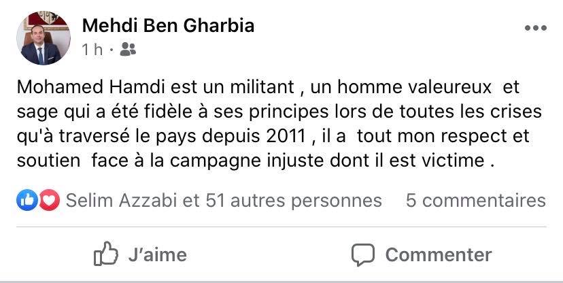Viewport: 563px width, 283px height.
Task: Like the post via the "J'aime" label
Action: 157,254
